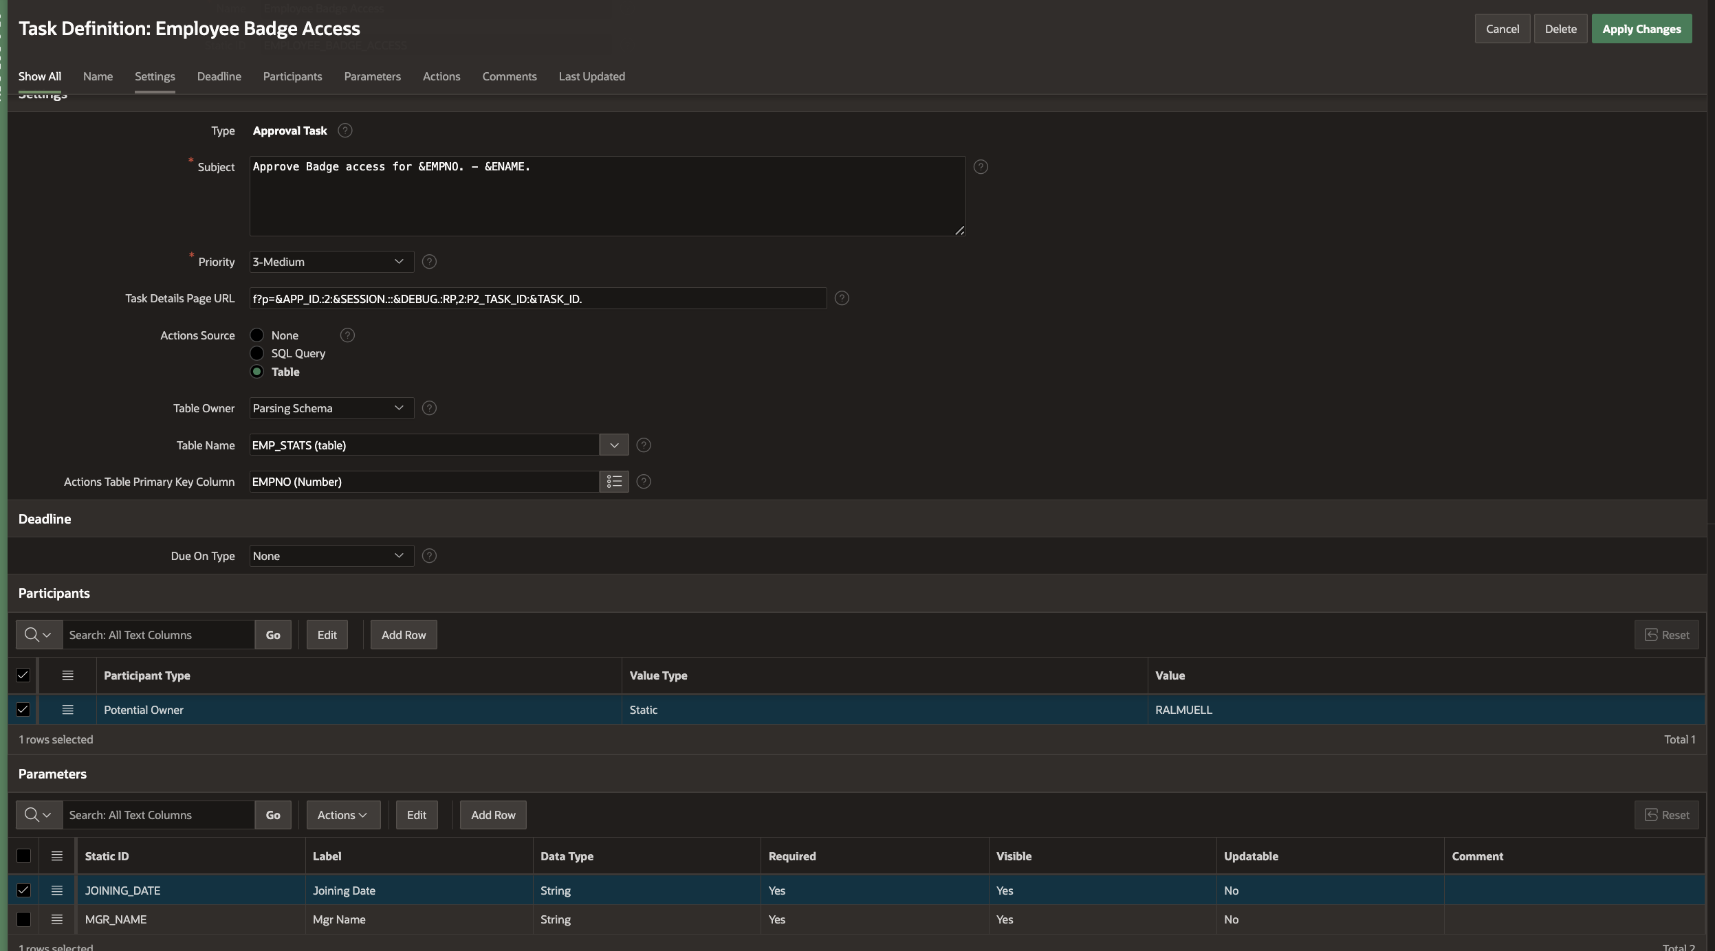The height and width of the screenshot is (951, 1715).
Task: Click help icon beside Due On Type
Action: tap(429, 556)
